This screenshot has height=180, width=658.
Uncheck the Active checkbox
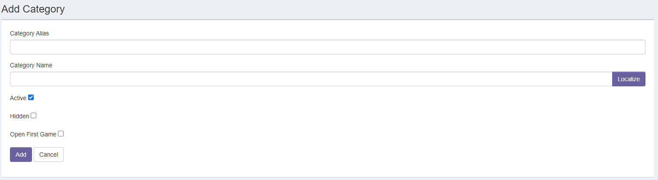tap(31, 98)
